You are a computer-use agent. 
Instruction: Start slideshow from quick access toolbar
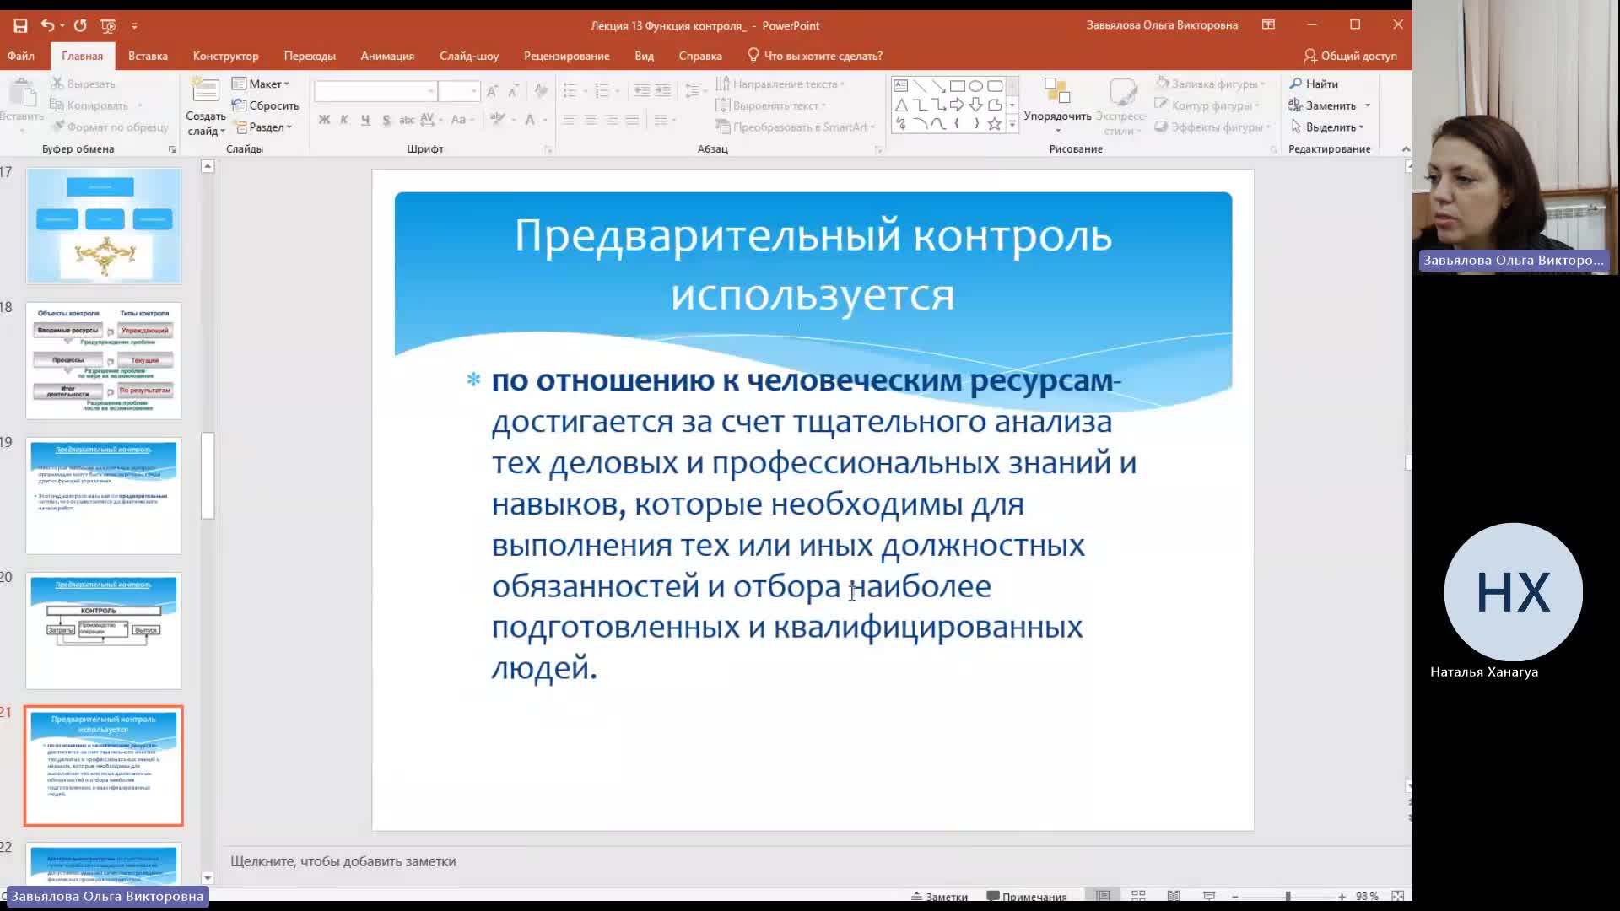(x=108, y=25)
